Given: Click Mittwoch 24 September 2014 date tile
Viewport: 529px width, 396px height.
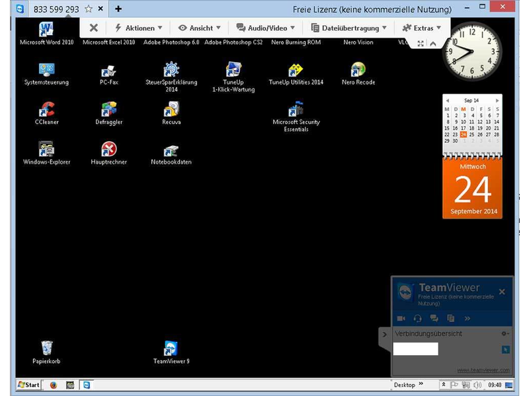Looking at the screenshot, I should click(472, 188).
